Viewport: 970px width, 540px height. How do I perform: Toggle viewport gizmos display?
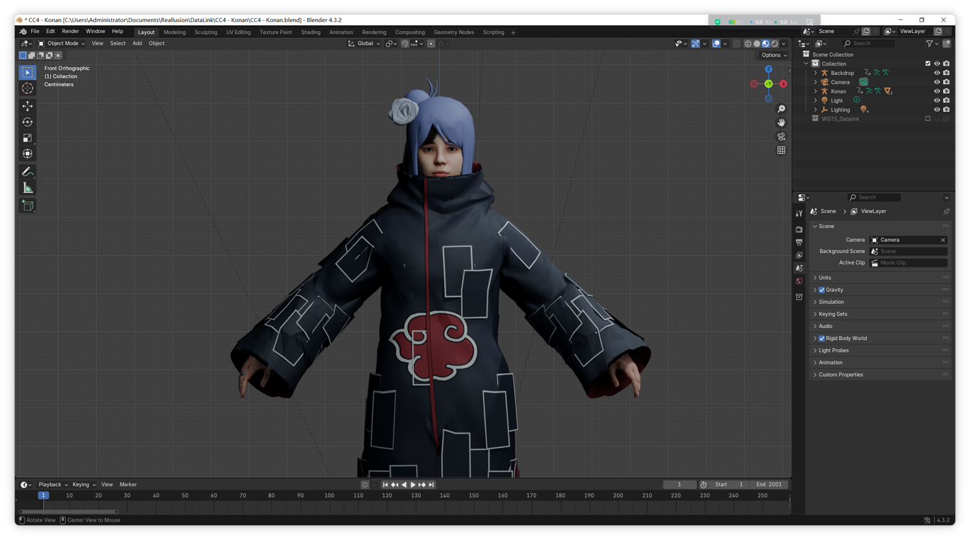tap(695, 44)
